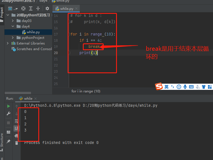Open Sogou toolbox grid icon
The image size is (213, 160).
point(210,87)
